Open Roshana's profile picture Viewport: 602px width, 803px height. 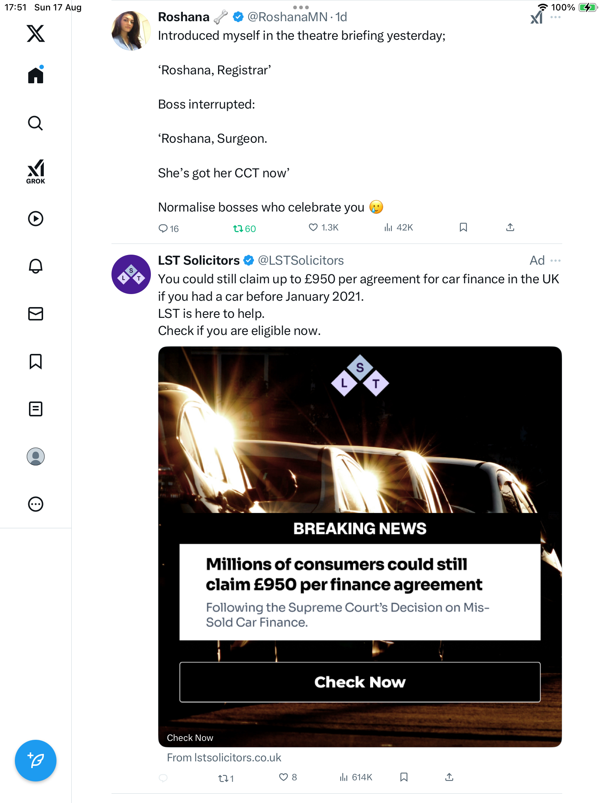(x=131, y=31)
